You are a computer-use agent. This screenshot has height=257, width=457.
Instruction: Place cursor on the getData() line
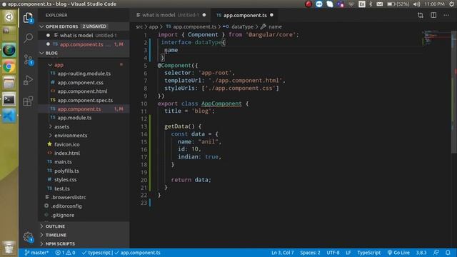coord(183,126)
